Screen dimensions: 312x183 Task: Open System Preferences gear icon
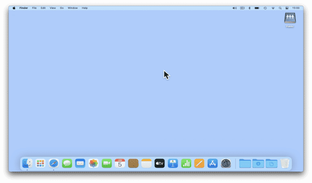click(226, 163)
